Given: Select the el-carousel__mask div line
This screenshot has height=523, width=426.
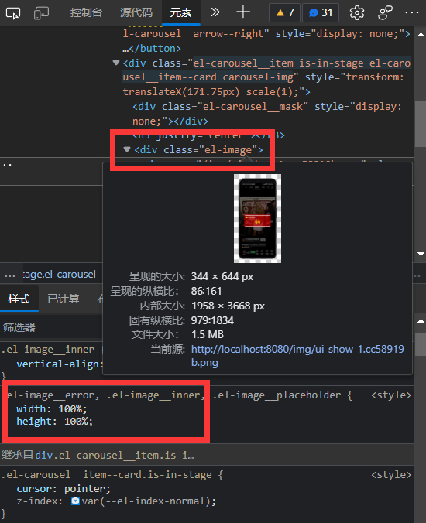Looking at the screenshot, I should click(266, 114).
